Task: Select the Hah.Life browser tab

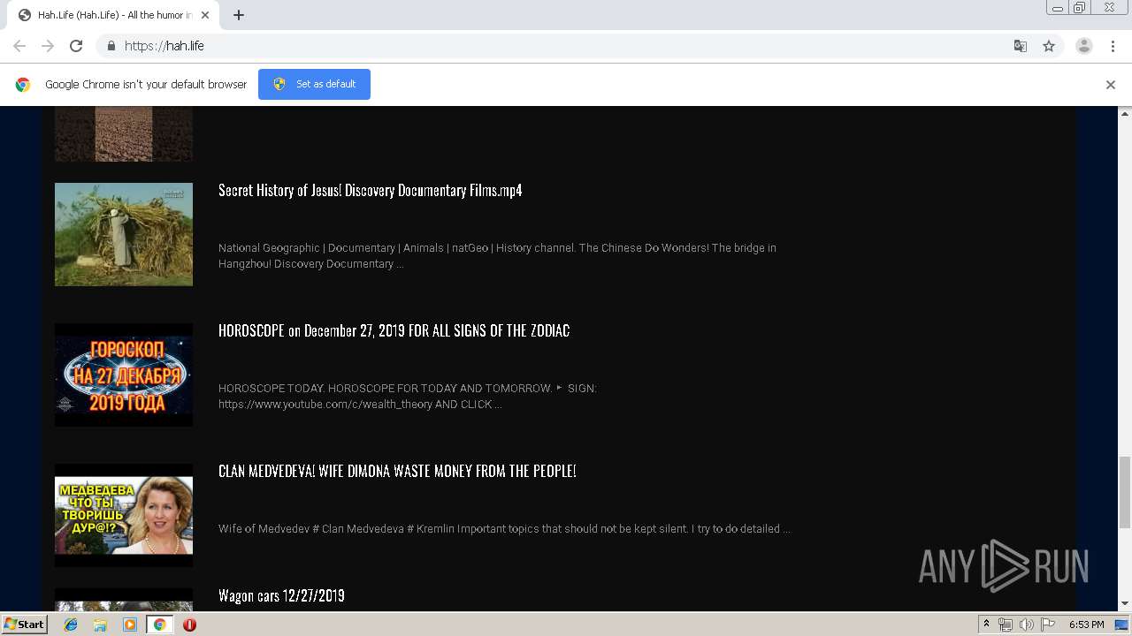Action: tap(113, 15)
